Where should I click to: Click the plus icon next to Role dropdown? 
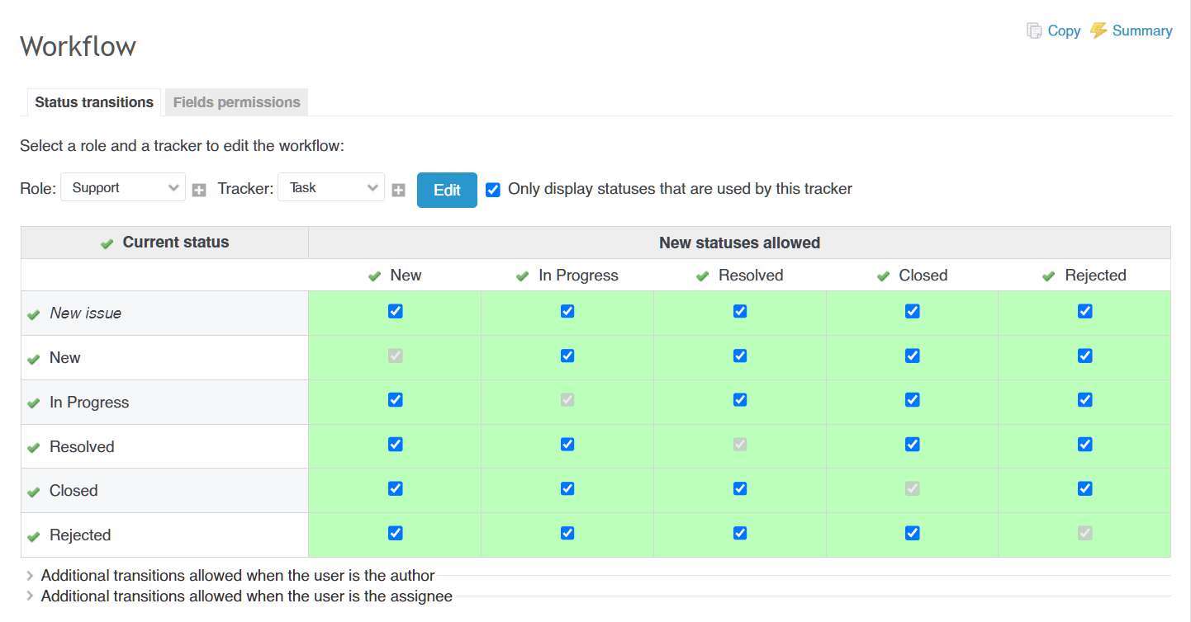[199, 191]
